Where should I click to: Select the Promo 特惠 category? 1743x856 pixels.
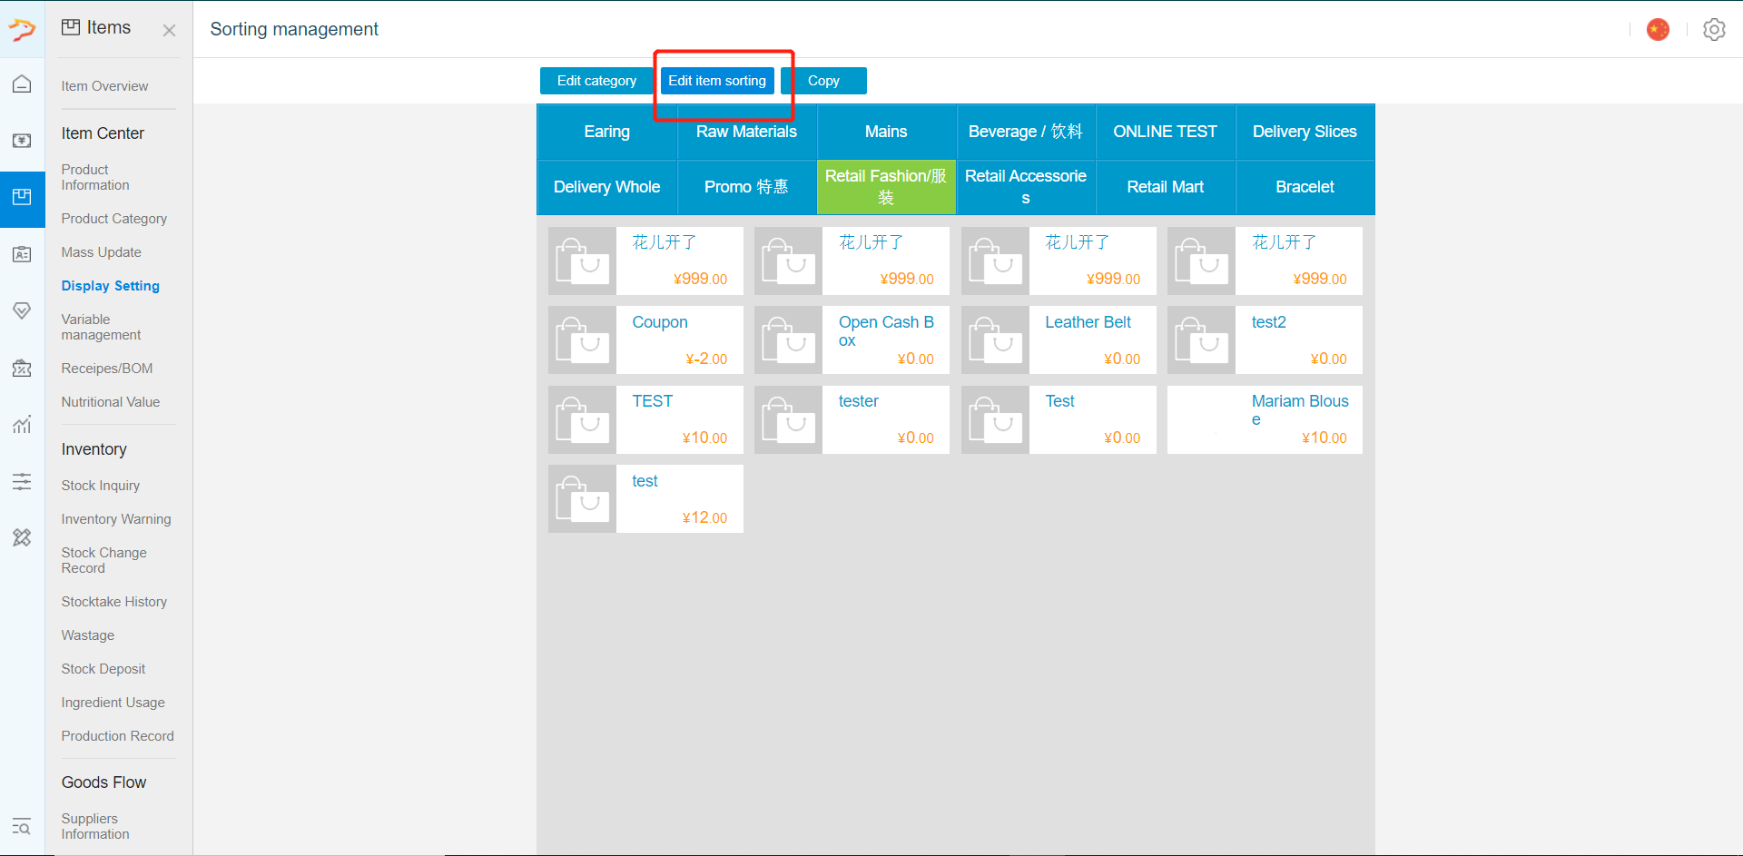click(x=746, y=187)
